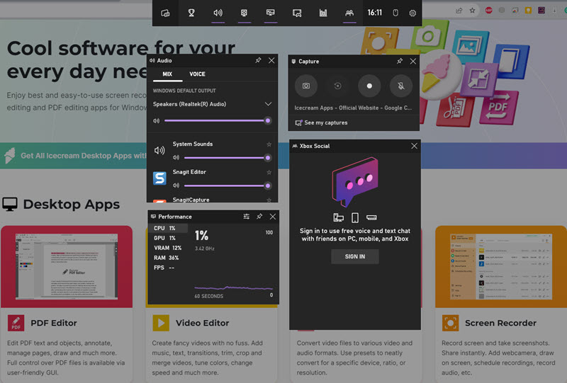Viewport: 567px width, 383px height.
Task: Click the orange Screen Recorder icon
Action: point(450,323)
